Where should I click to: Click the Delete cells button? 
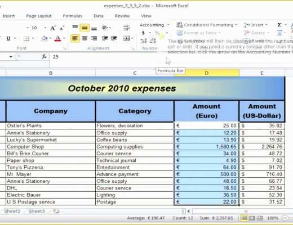256,33
